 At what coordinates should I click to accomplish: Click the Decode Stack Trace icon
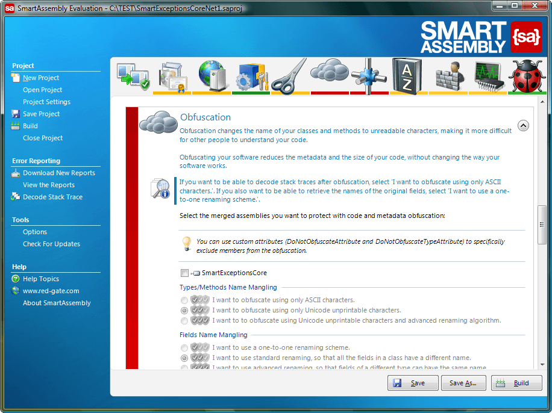click(x=16, y=197)
